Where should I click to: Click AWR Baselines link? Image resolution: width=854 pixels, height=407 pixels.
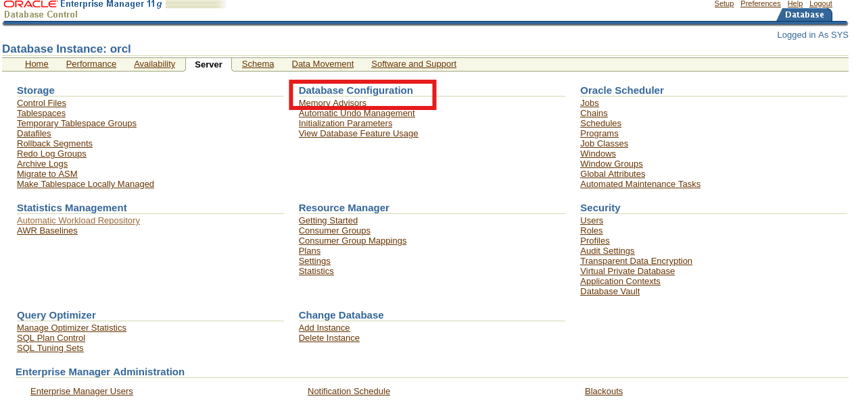tap(47, 231)
